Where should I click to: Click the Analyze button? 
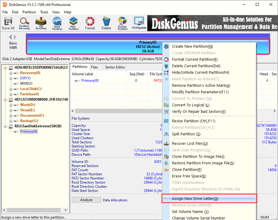click(x=86, y=200)
